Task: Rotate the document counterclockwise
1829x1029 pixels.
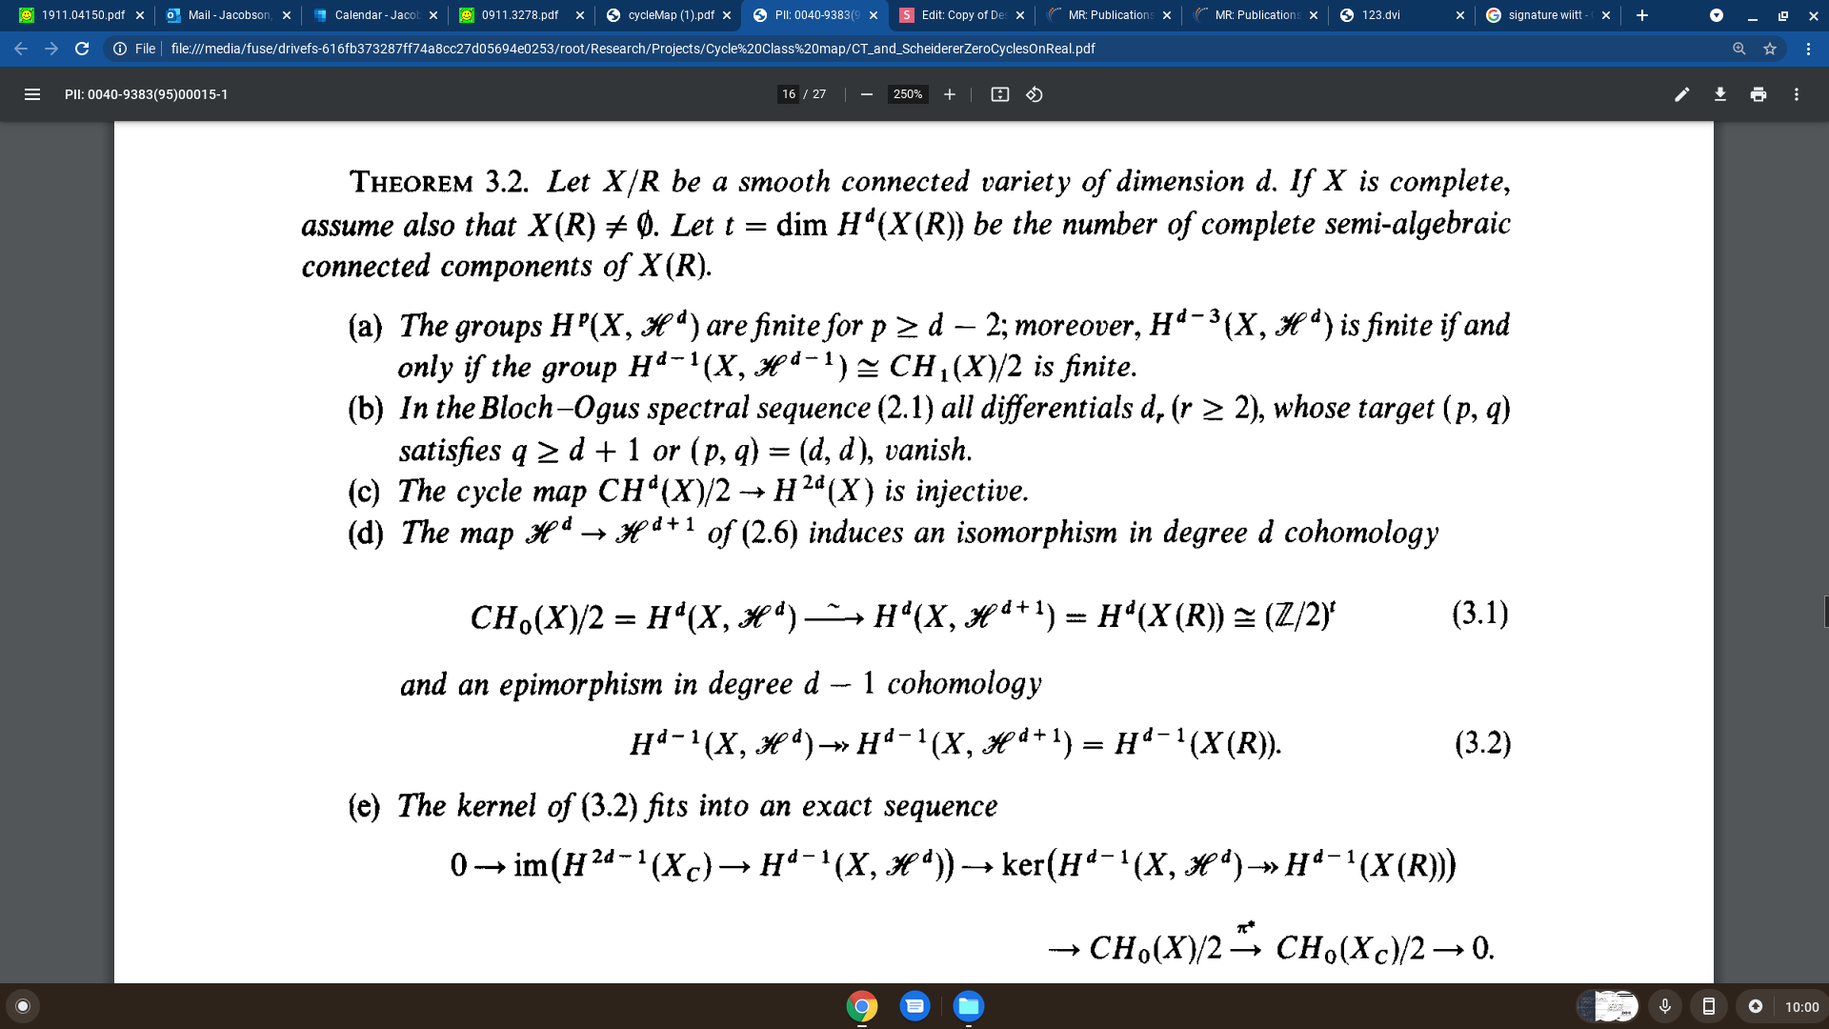Action: [1034, 94]
